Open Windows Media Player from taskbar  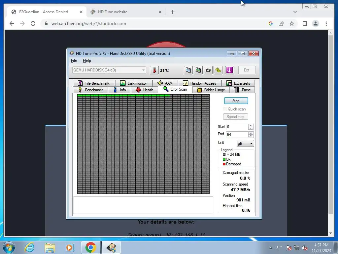70,247
